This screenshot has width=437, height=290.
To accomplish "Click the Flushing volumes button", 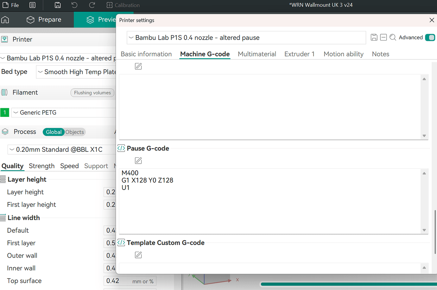I will (92, 93).
